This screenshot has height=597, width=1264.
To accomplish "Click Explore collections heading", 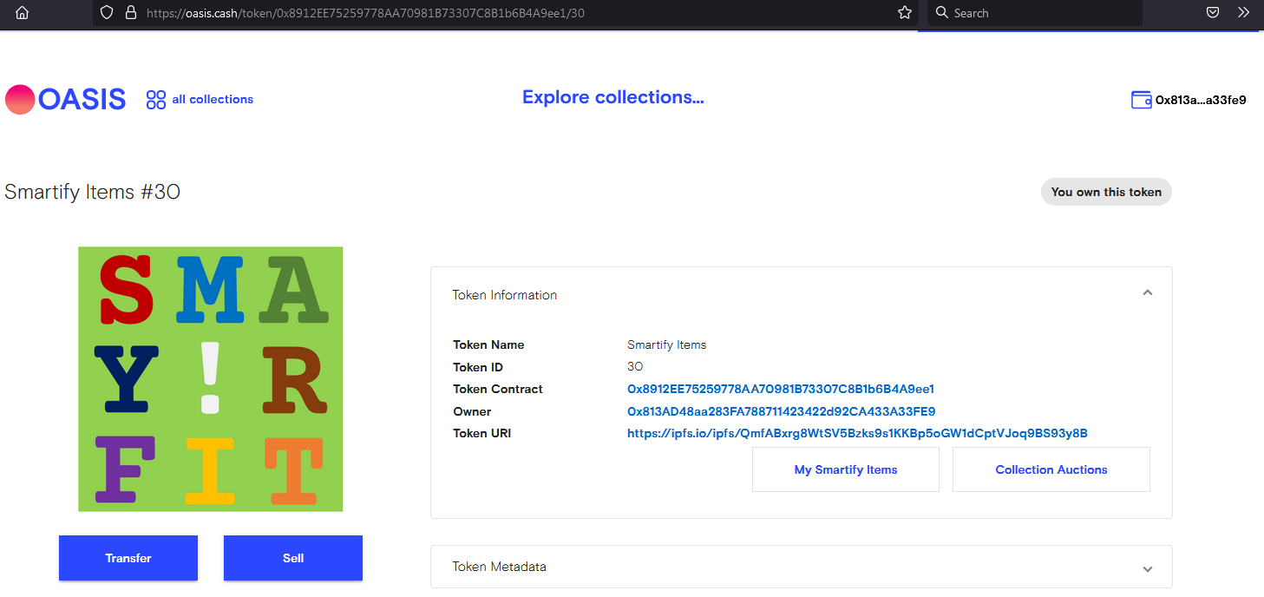I will pyautogui.click(x=613, y=97).
